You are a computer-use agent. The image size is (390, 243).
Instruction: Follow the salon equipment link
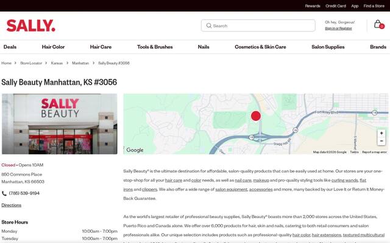point(232,190)
